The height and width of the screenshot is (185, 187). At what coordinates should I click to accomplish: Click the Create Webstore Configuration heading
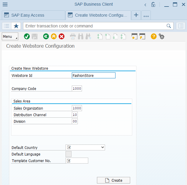[40, 46]
